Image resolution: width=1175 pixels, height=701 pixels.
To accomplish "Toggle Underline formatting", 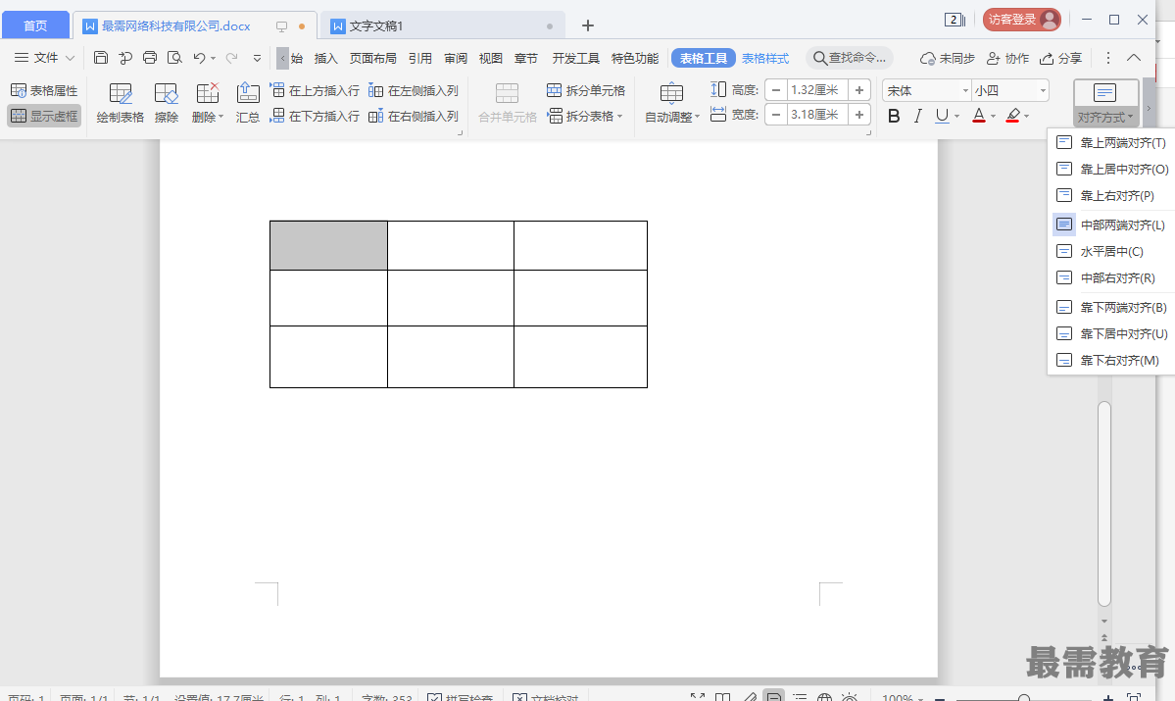I will tap(942, 117).
